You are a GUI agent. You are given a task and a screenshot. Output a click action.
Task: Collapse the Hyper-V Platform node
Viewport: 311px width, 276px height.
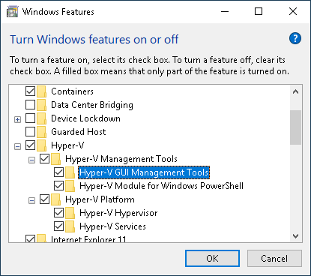[31, 201]
